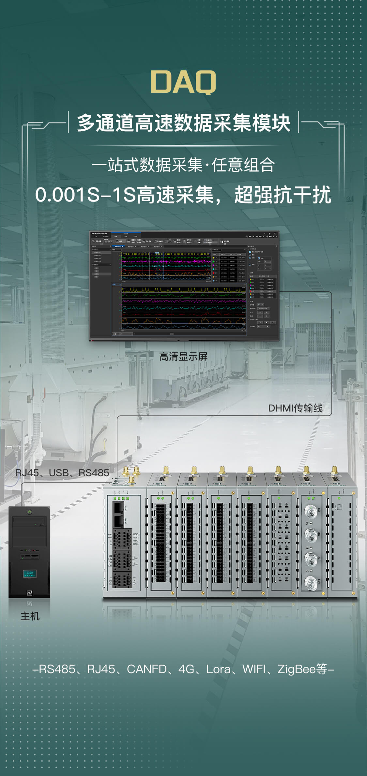Click the right arrow button in right panel
Screen dimensions: 367x776
point(273,322)
